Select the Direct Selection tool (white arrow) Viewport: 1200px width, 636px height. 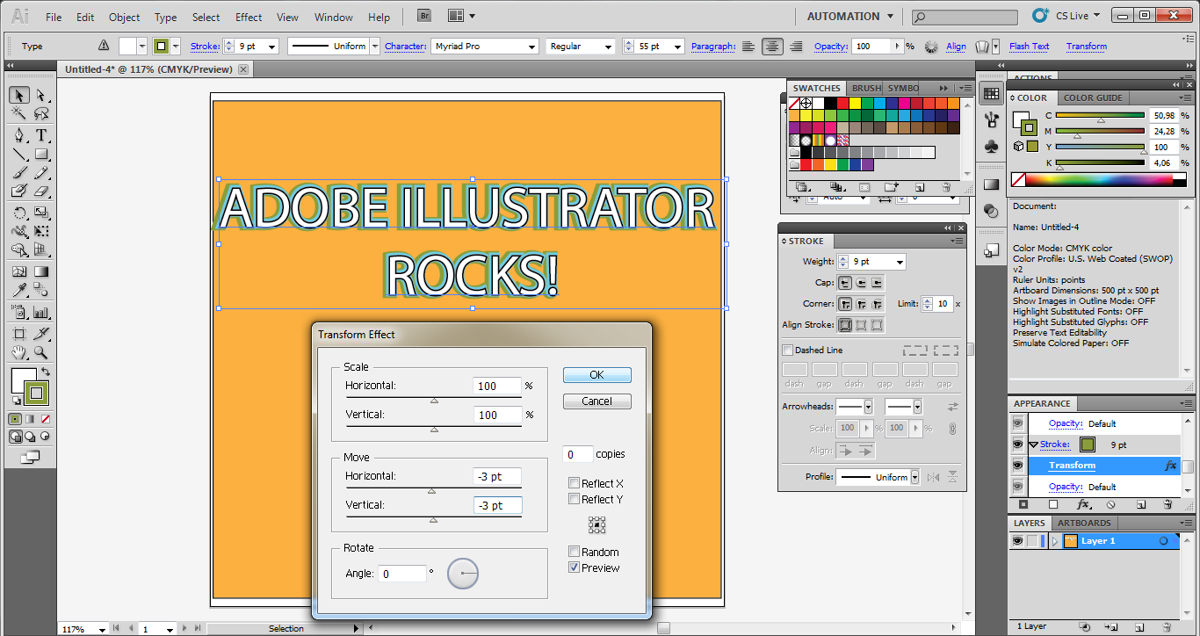point(40,95)
